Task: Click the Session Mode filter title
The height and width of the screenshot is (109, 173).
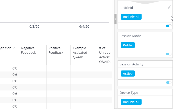Action: [130, 36]
